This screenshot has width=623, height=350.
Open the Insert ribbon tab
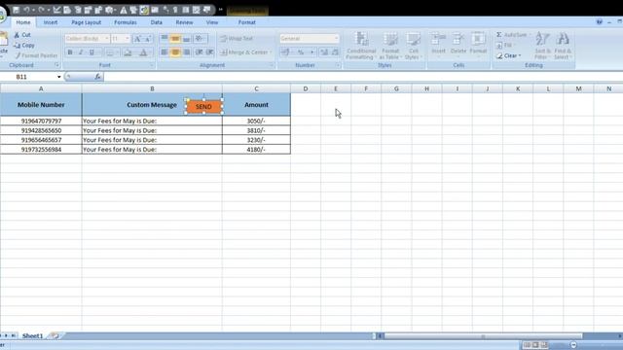(x=51, y=22)
